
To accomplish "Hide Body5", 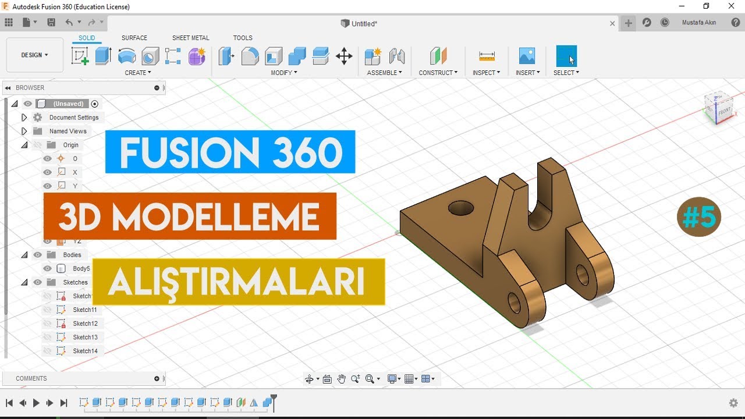I will pyautogui.click(x=48, y=269).
